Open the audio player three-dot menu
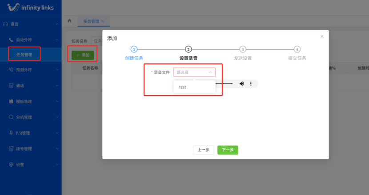The image size is (369, 195). (x=251, y=83)
